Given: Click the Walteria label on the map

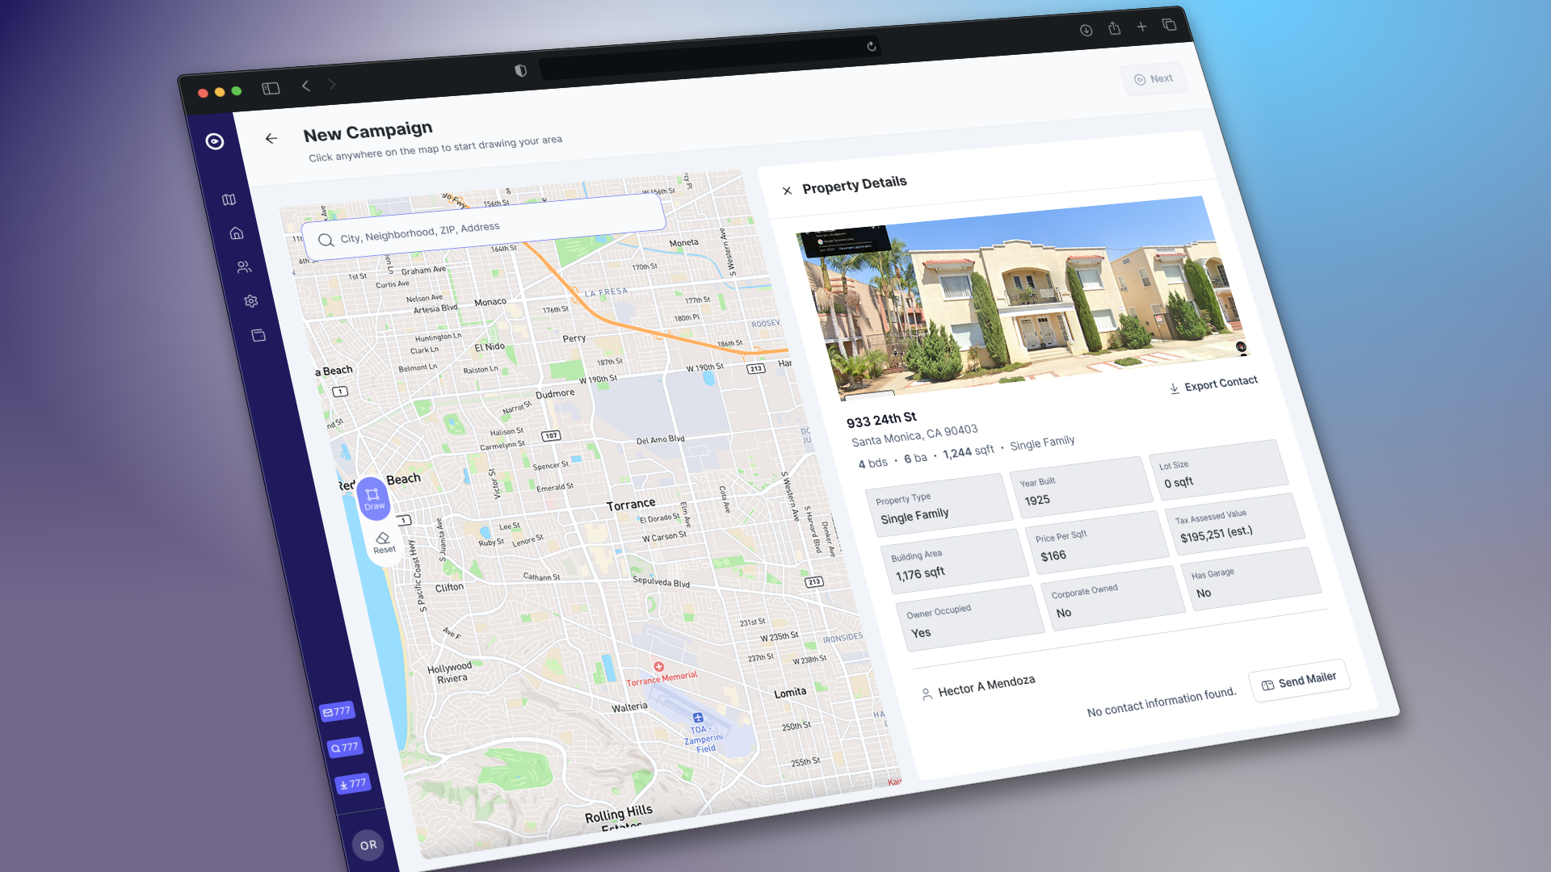Looking at the screenshot, I should (x=629, y=707).
